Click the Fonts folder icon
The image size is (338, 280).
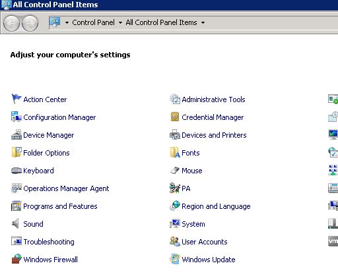pyautogui.click(x=175, y=152)
